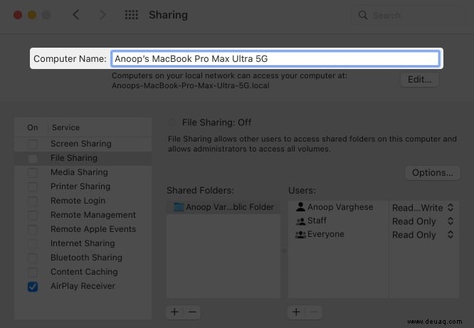Enable the Bluetooth Sharing checkbox
This screenshot has height=328, width=474.
pyautogui.click(x=33, y=258)
